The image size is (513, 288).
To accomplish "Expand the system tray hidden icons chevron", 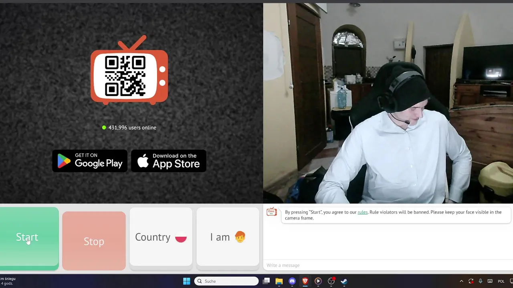I will coord(461,281).
